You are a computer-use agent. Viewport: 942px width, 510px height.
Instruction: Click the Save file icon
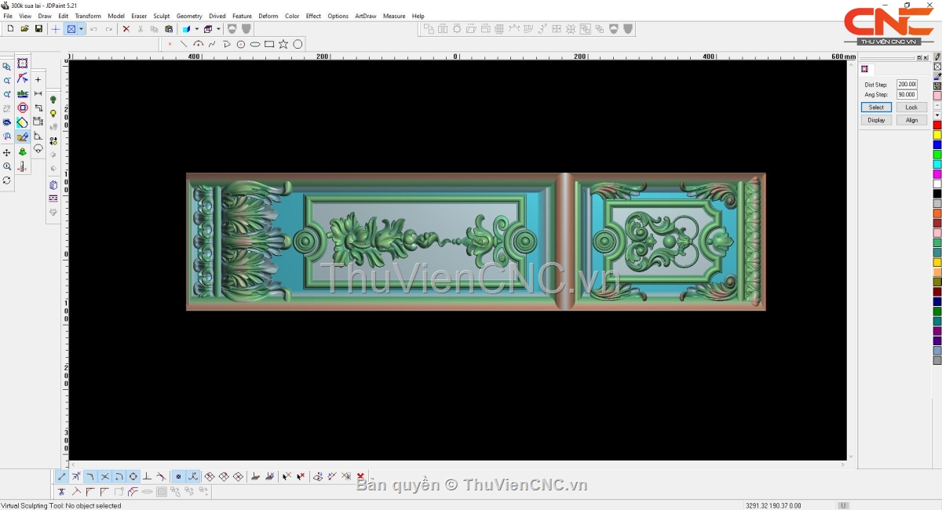click(x=38, y=29)
